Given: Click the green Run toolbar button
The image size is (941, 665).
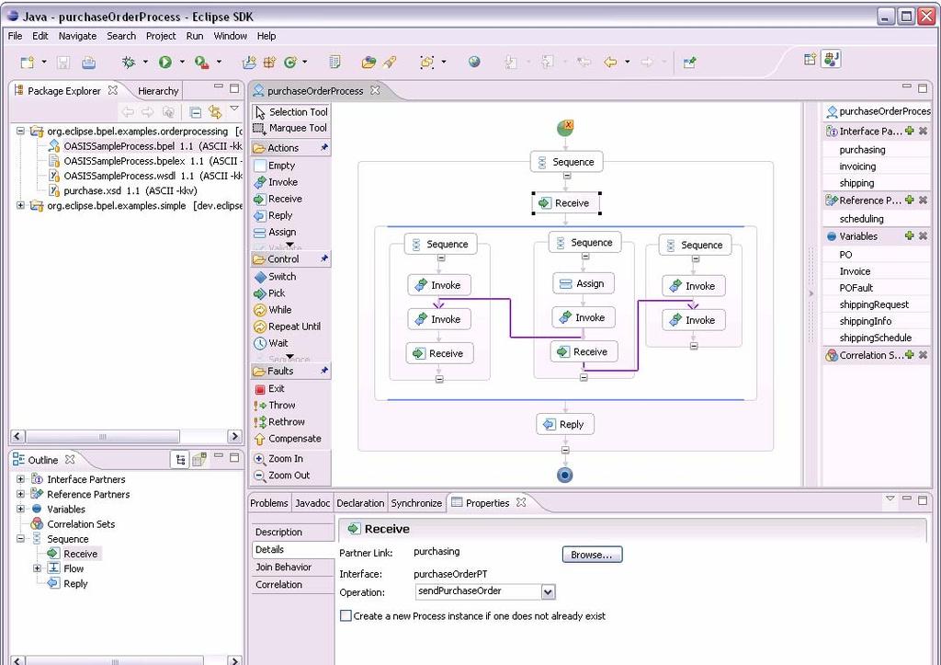Looking at the screenshot, I should 165,62.
